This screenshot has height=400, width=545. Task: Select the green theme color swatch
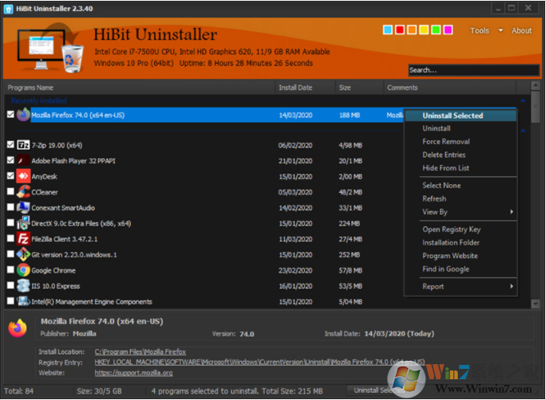(436, 29)
